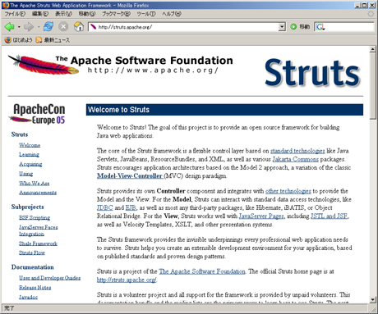Viewport: 378px width, 314px height.
Task: Go to the Home page icon
Action: (x=79, y=27)
